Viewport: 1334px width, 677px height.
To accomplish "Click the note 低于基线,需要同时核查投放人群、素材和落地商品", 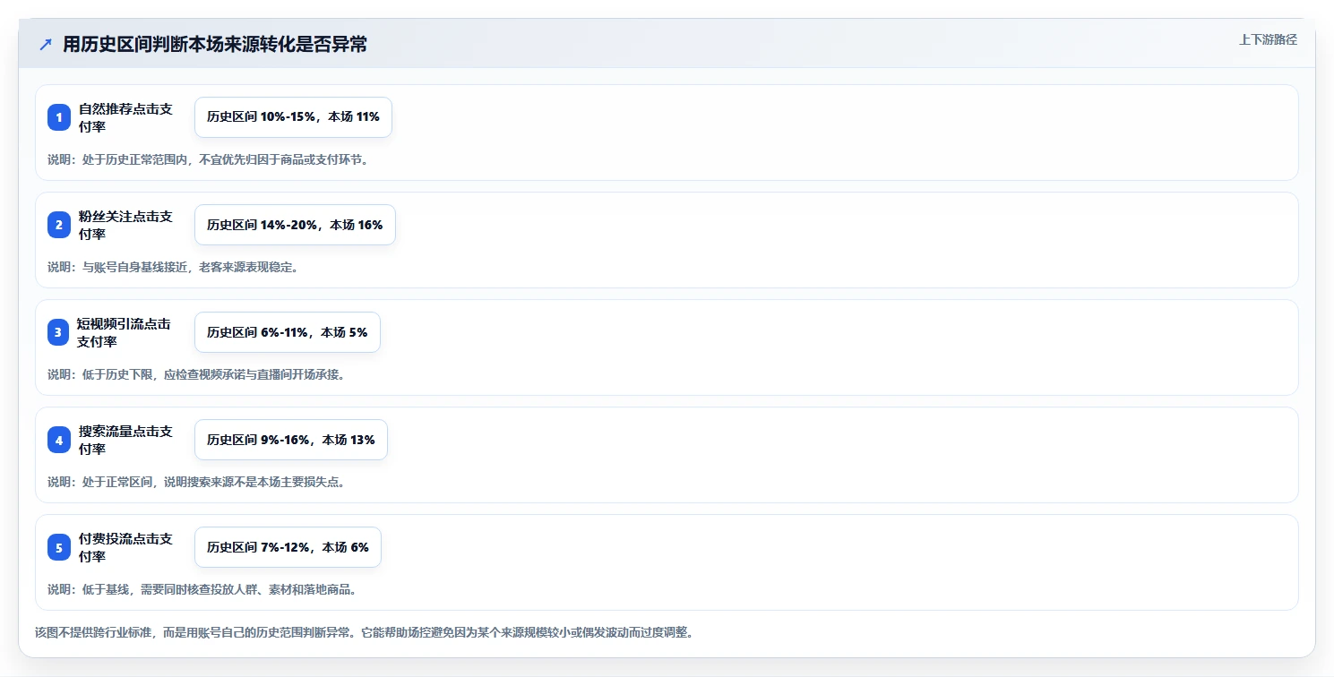I will click(203, 589).
